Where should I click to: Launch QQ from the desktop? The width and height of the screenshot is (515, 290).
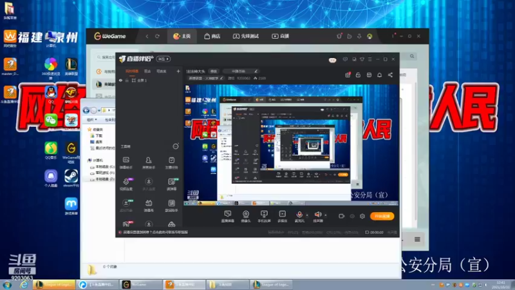[51, 94]
